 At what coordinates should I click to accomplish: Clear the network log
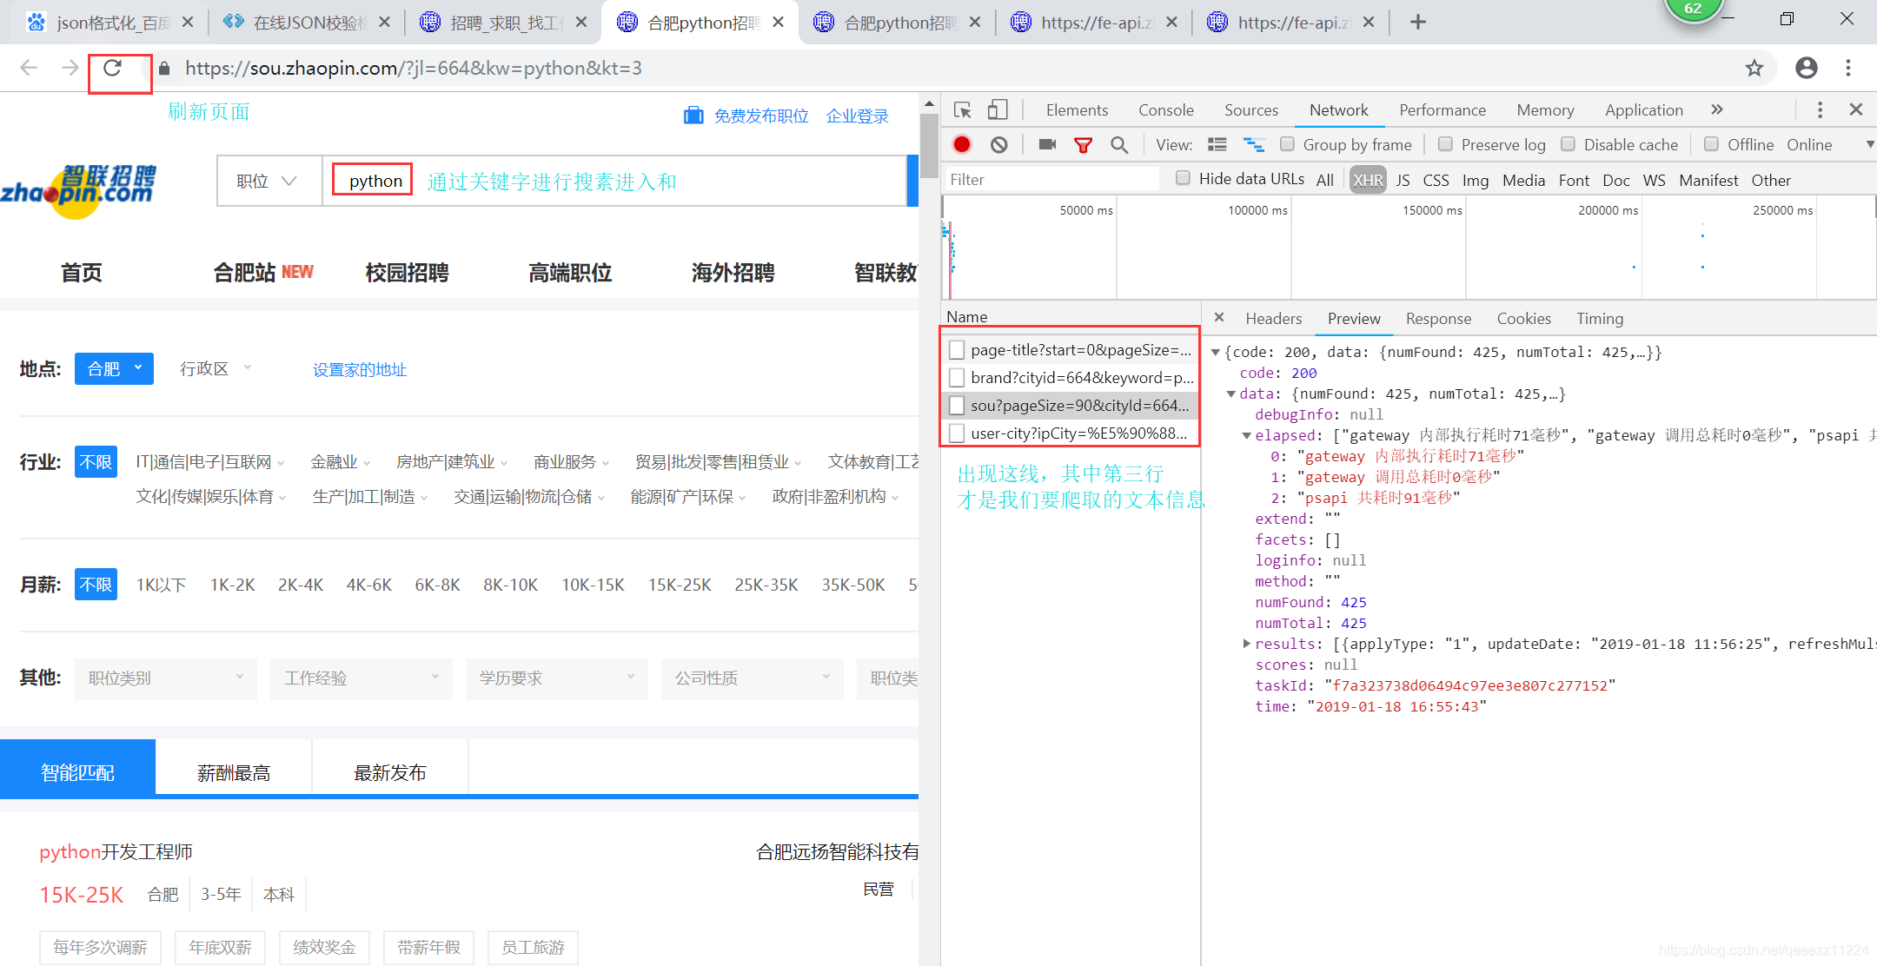pyautogui.click(x=999, y=145)
